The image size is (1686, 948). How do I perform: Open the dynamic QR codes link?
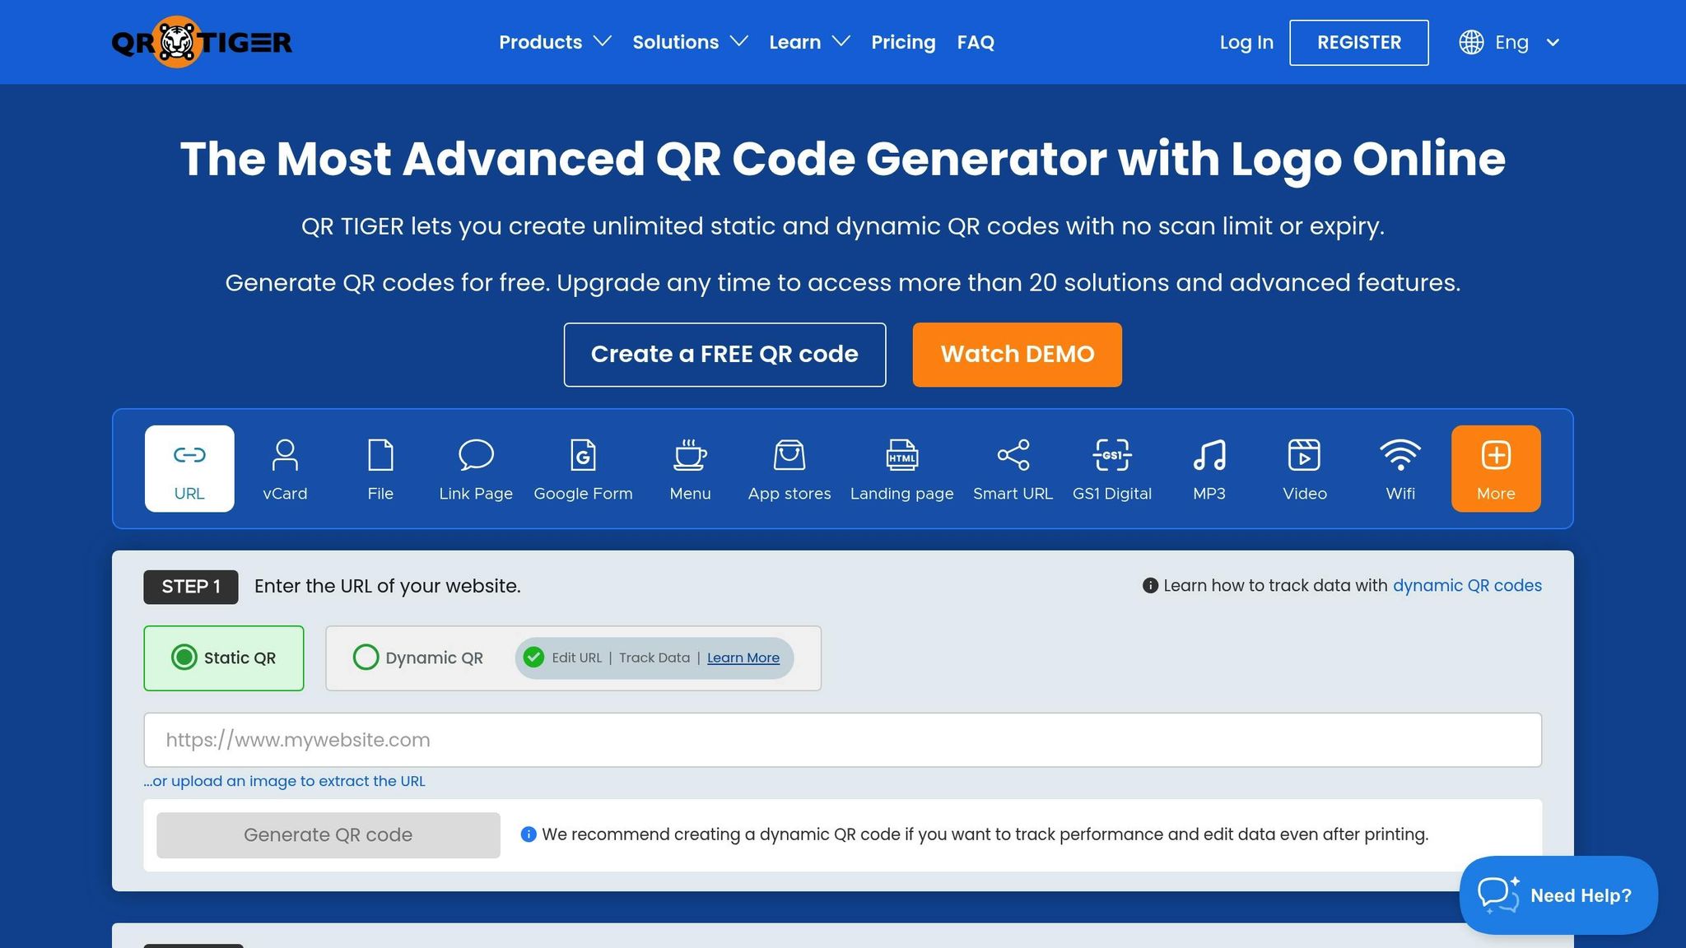1467,586
